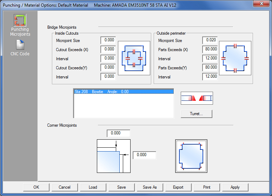This screenshot has height=196, width=272.
Task: Click the Bridge Microjoints heading
Action: 62,27
